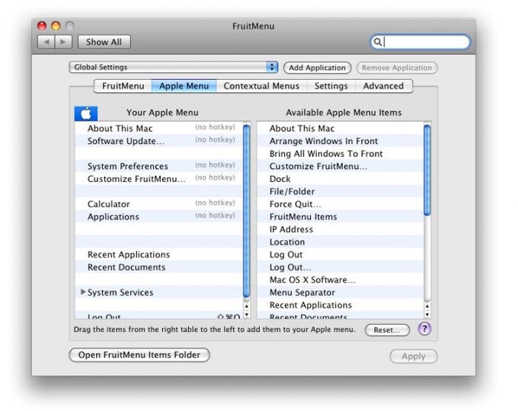The height and width of the screenshot is (411, 518).
Task: Open the Global Settings dropdown
Action: [174, 67]
